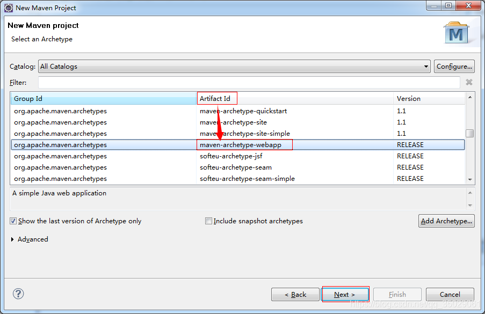Select maven-archetype-site row
485x314 pixels.
(x=237, y=122)
